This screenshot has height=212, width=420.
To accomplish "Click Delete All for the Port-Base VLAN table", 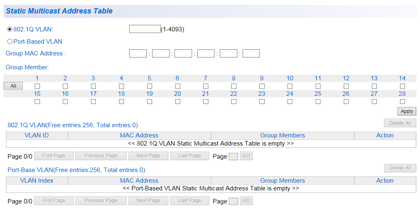I will coord(400,168).
